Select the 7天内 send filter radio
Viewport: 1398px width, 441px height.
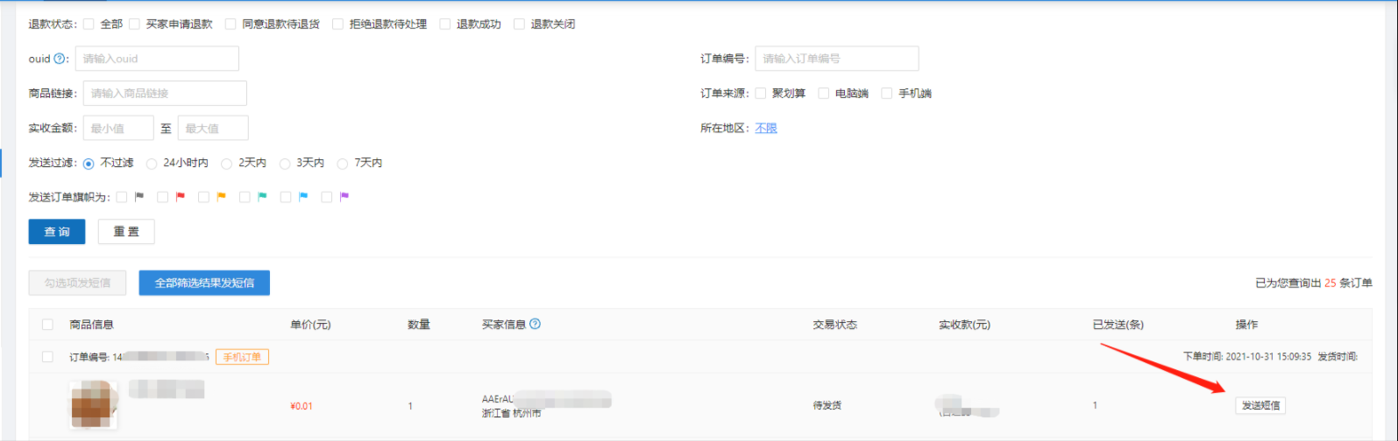coord(343,164)
